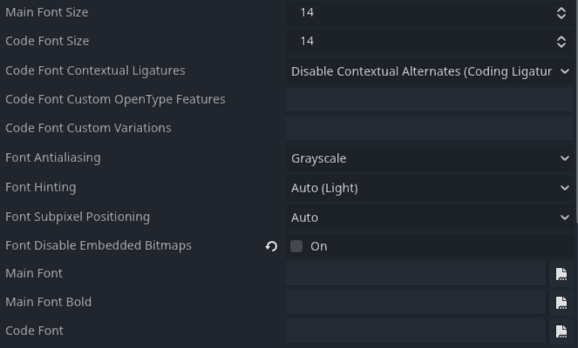Click the Code Font path field
This screenshot has height=348, width=578.
(x=416, y=331)
